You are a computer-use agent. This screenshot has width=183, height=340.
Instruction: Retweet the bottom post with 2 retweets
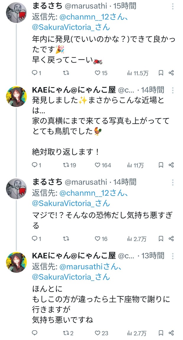(x=68, y=333)
